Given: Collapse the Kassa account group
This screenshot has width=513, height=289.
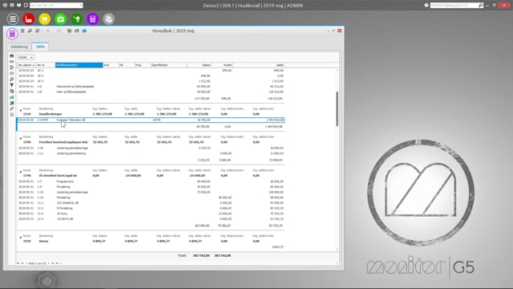Looking at the screenshot, I should pyautogui.click(x=20, y=238).
